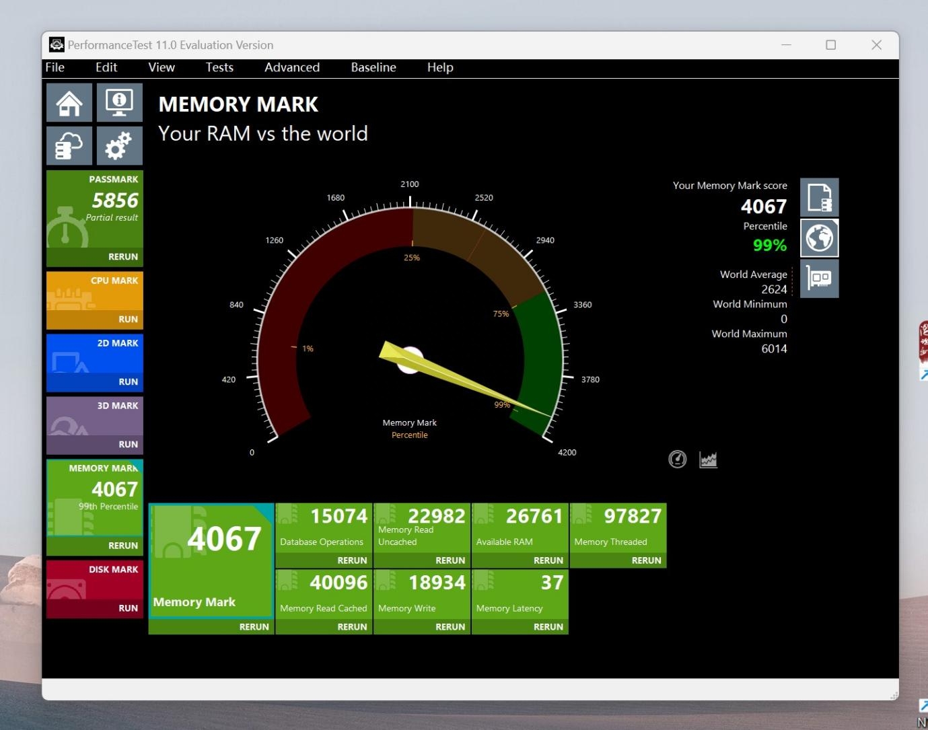Open the cloud baseline database icon
Image resolution: width=928 pixels, height=730 pixels.
(x=69, y=145)
